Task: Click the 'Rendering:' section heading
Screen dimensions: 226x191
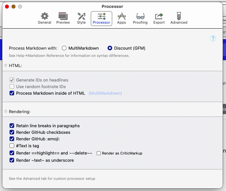Action: (20, 112)
